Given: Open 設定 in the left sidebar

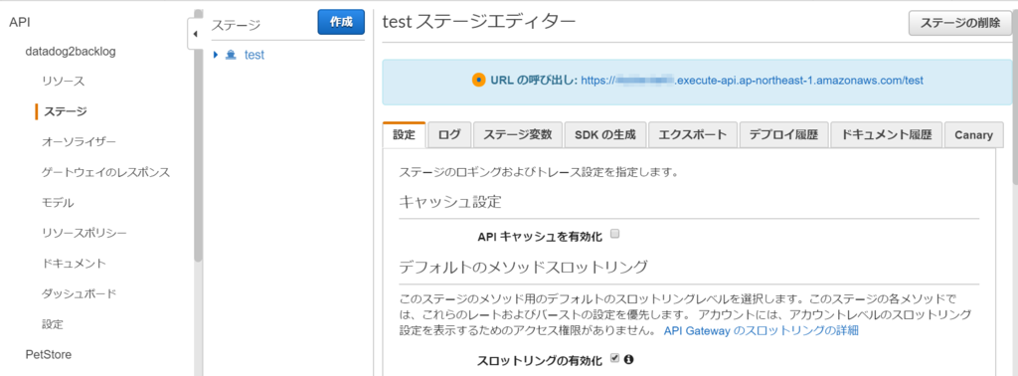Looking at the screenshot, I should [x=53, y=323].
